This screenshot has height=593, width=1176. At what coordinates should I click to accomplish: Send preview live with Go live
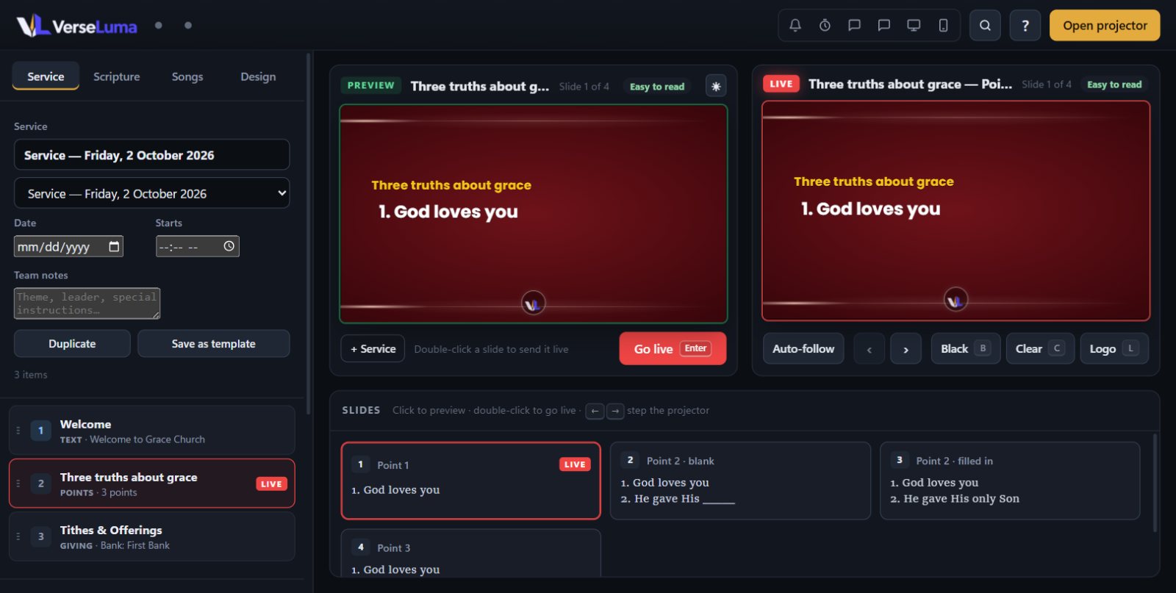click(673, 349)
